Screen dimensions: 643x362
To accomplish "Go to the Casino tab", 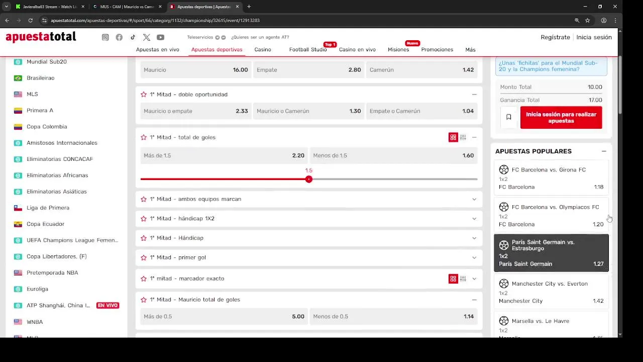I will click(x=263, y=50).
